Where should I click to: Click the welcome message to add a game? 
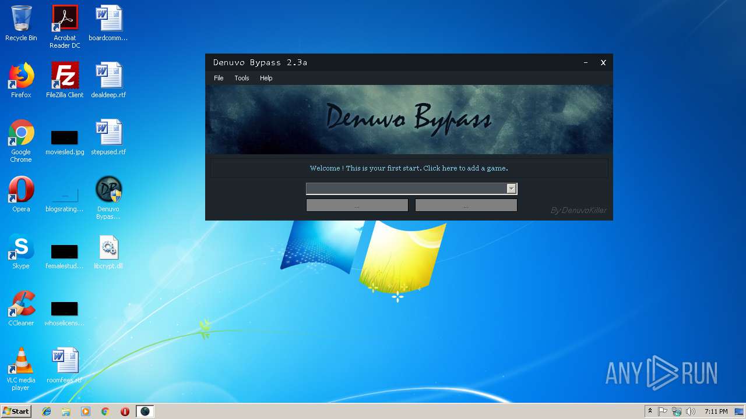coord(409,168)
